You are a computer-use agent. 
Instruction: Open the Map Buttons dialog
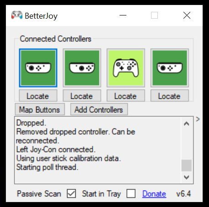[40, 109]
